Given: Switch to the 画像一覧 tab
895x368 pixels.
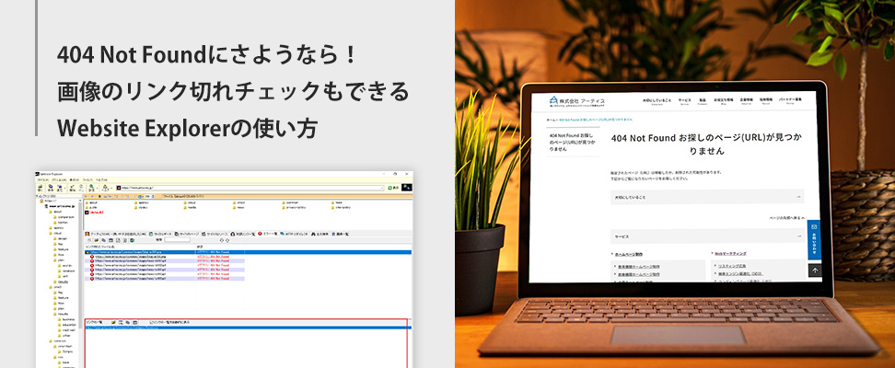Looking at the screenshot, I should tap(340, 234).
